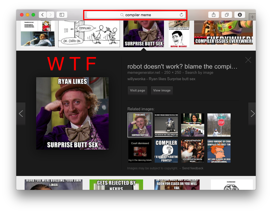Open the rage face result in the top row

pos(179,34)
